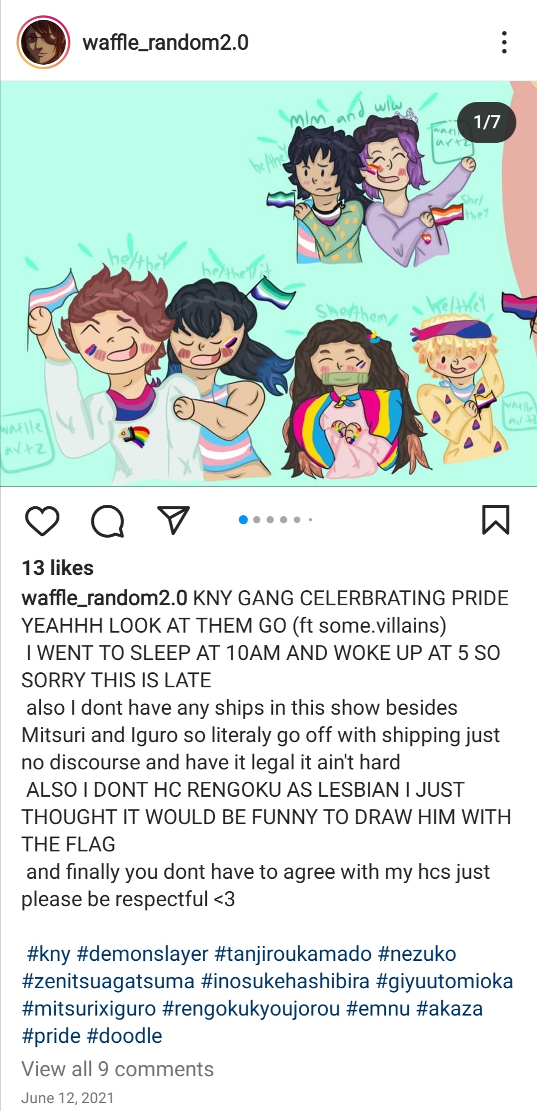Image resolution: width=537 pixels, height=1111 pixels.
Task: Tap waffle_random2.0 profile picture
Action: [43, 42]
